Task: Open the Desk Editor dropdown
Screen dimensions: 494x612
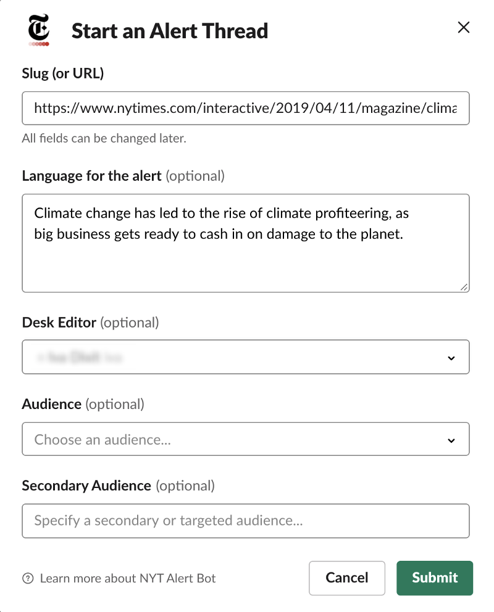Action: (245, 357)
